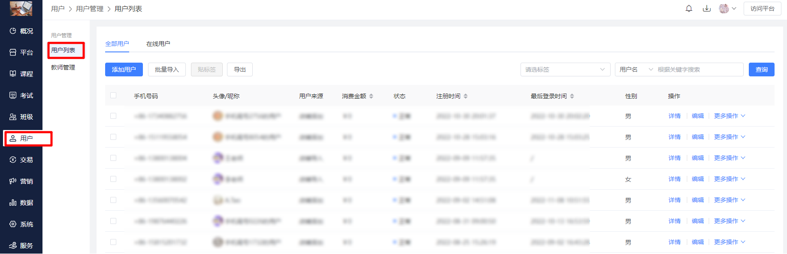Click 编辑 for the sixth user row
Screen dimensions: 787x254
tap(698, 221)
